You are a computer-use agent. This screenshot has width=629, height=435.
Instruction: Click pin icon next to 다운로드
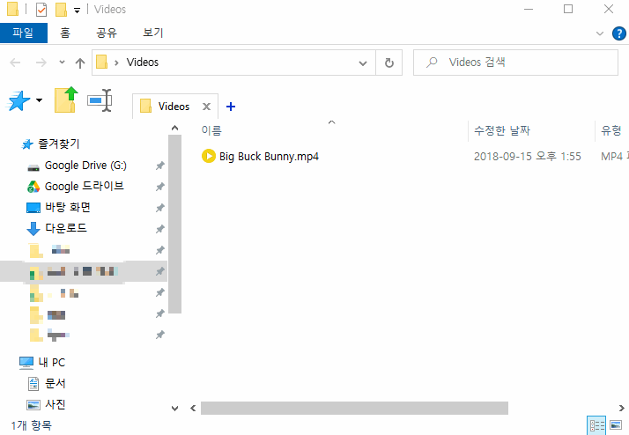click(160, 229)
